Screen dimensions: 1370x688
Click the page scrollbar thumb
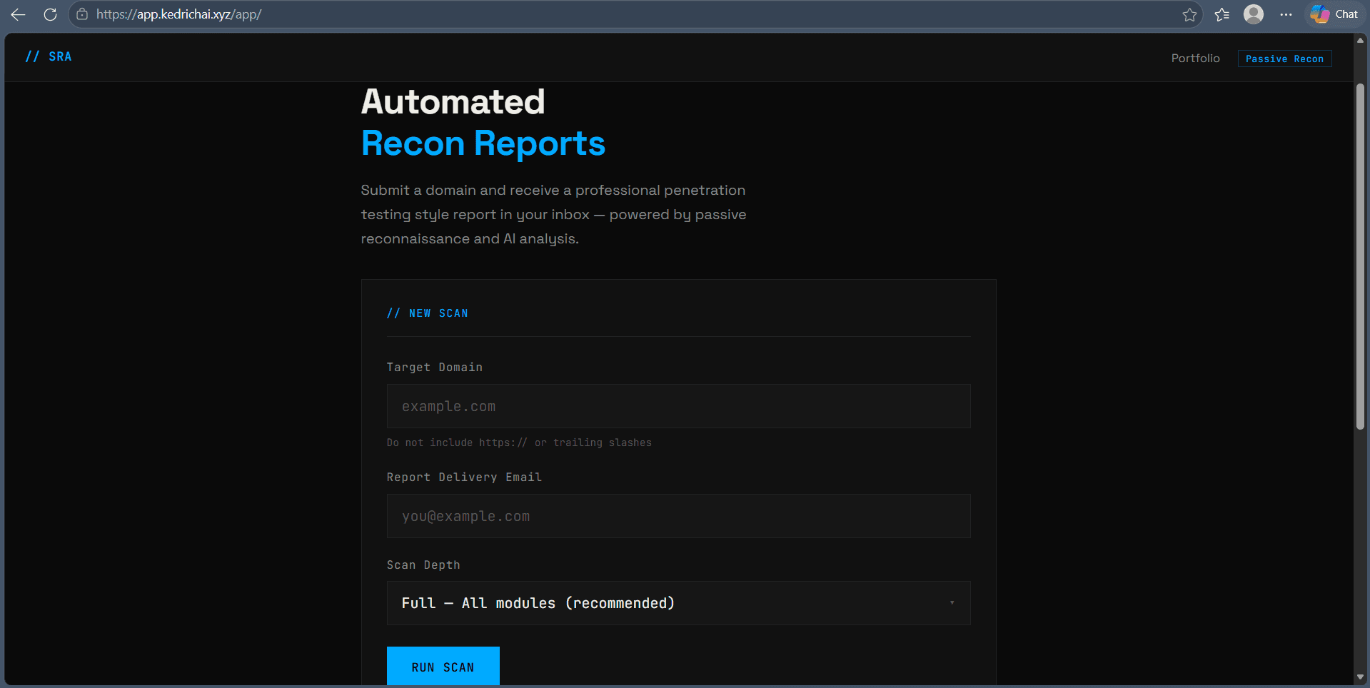[x=1360, y=257]
